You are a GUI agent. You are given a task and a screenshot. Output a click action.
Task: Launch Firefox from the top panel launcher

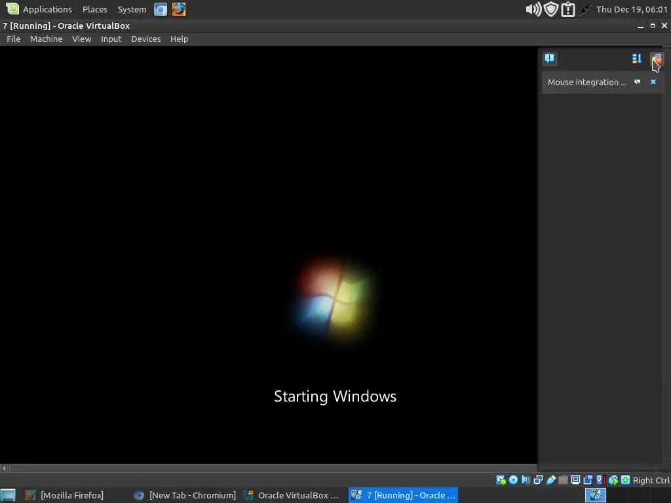click(179, 9)
